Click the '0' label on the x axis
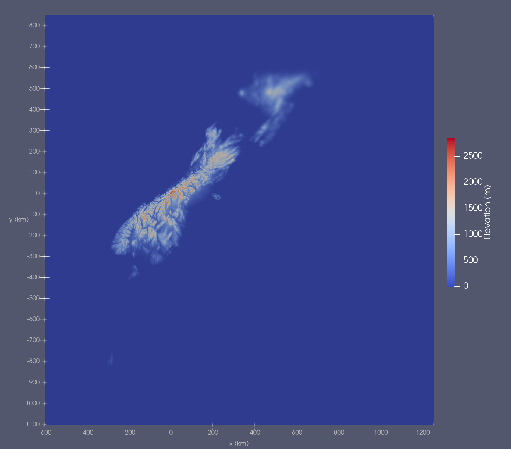Screen dimensions: 511x449 click(x=171, y=432)
